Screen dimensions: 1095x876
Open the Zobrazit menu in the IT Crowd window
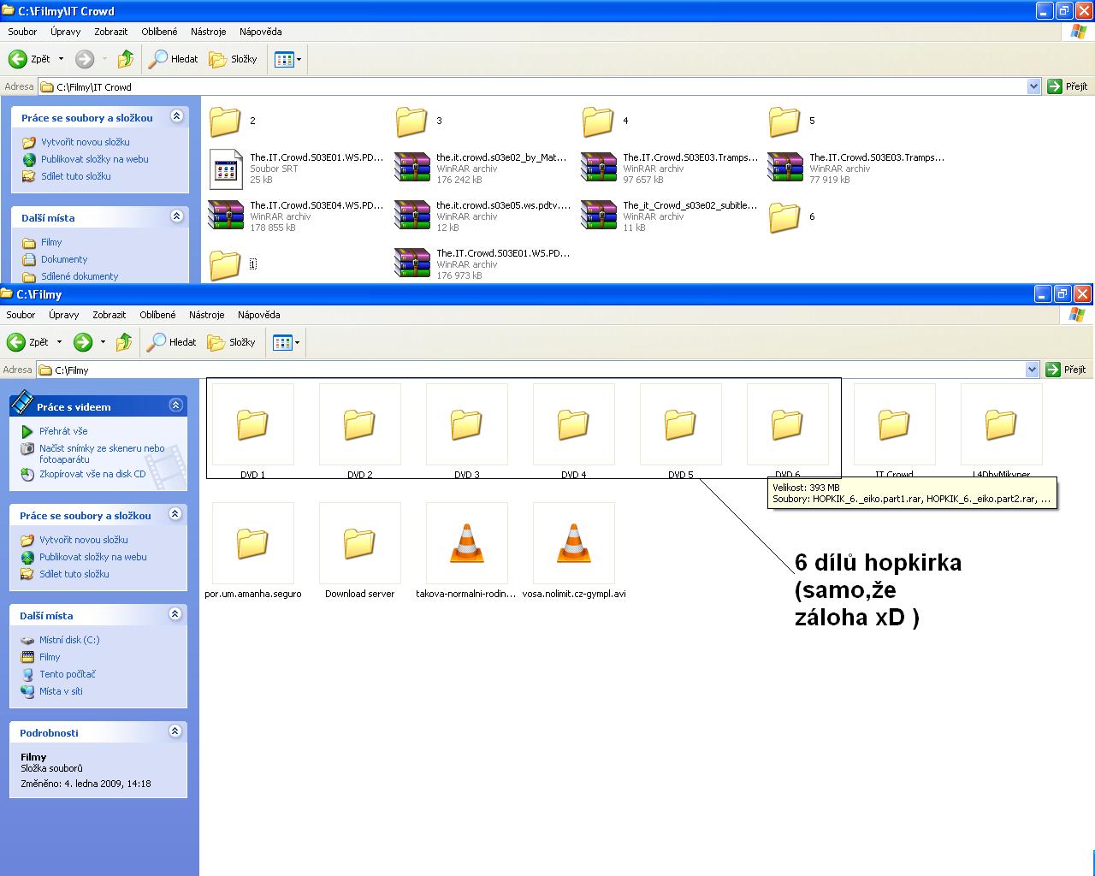pos(111,32)
